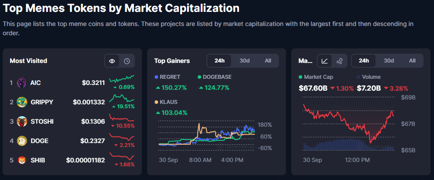Viewport: 434px width, 180px height.
Task: Click the AIC coin logo icon
Action: 22,82
